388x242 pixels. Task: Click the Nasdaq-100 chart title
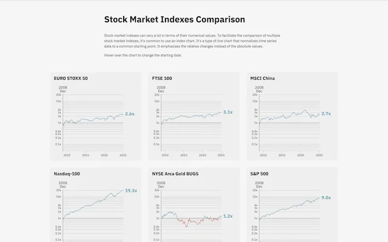tap(67, 174)
